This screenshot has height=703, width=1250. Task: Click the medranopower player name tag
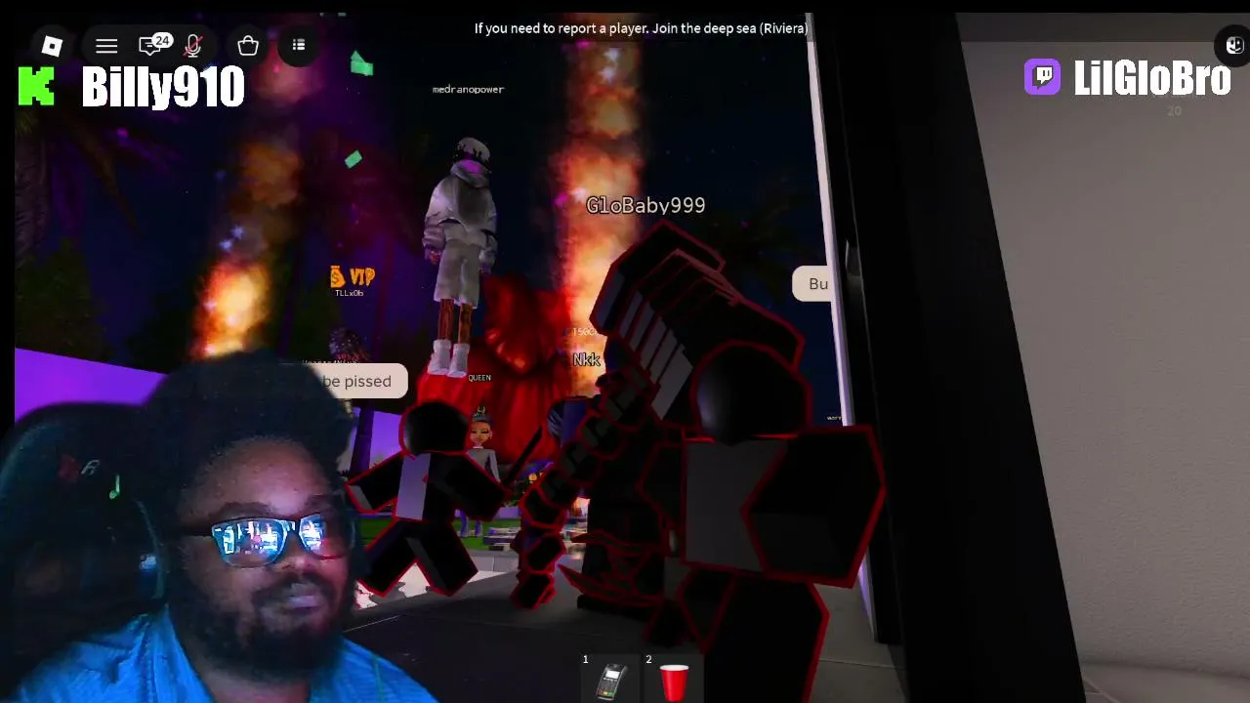point(468,89)
